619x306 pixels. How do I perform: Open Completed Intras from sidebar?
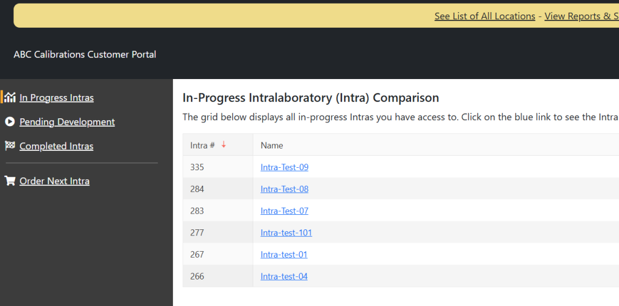56,146
